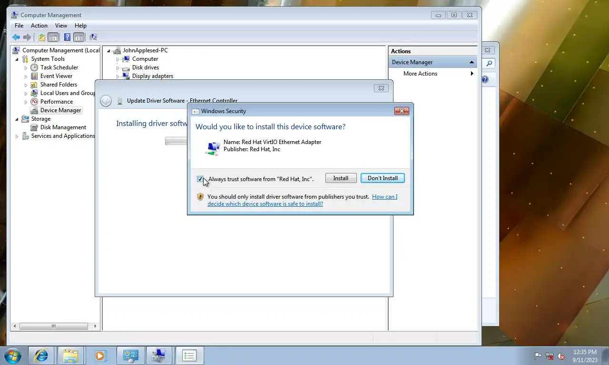Click search icon in background window
609x365 pixels.
489,63
